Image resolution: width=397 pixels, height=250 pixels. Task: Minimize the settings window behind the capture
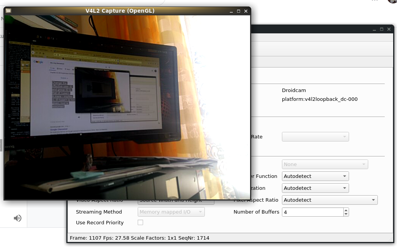click(374, 30)
